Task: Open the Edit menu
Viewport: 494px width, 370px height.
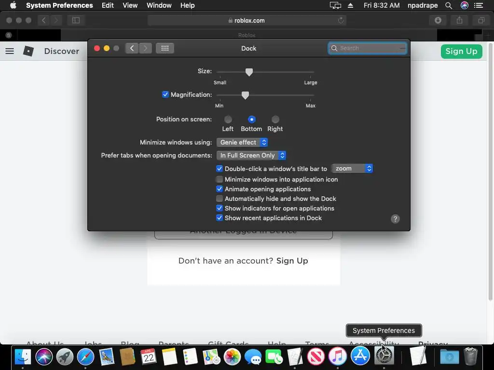Action: (x=108, y=5)
